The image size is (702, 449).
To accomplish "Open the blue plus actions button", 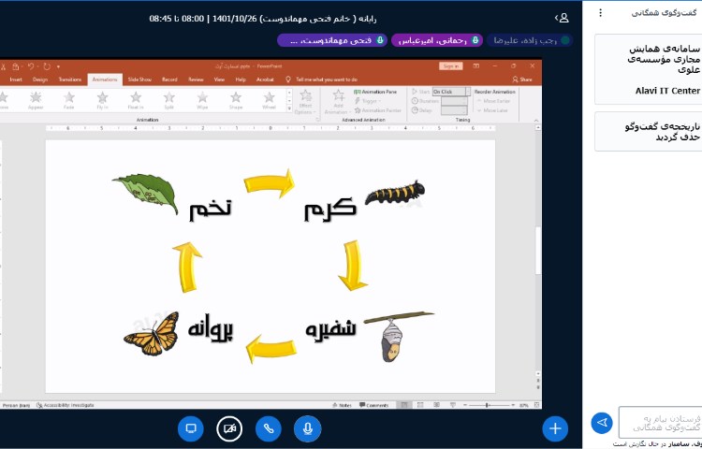I will pos(555,428).
